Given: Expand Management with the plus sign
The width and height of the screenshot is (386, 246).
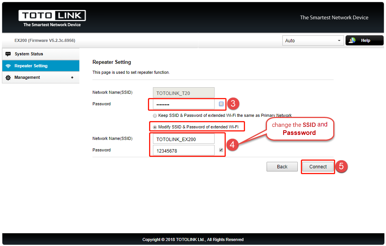Looking at the screenshot, I should coord(72,78).
